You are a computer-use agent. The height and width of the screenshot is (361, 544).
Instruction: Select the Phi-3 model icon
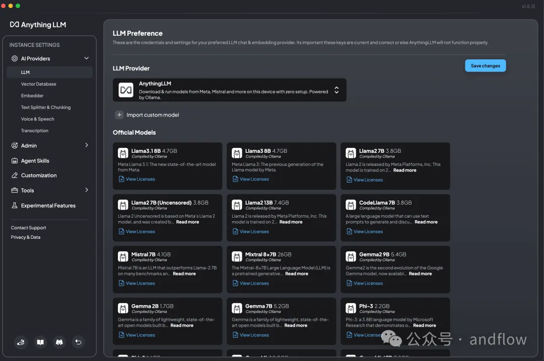pyautogui.click(x=351, y=308)
